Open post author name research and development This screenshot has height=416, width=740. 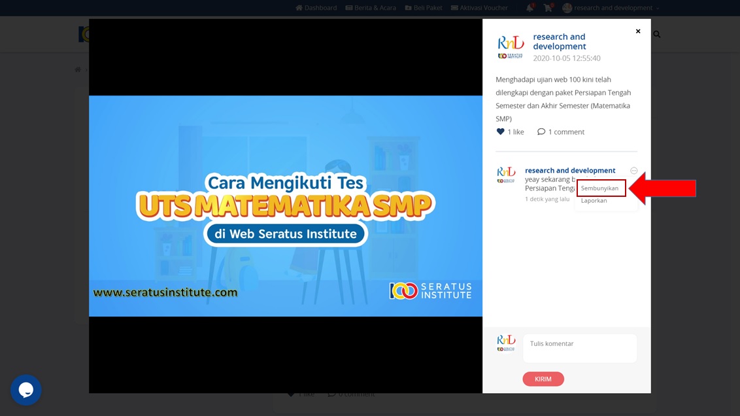coord(559,42)
